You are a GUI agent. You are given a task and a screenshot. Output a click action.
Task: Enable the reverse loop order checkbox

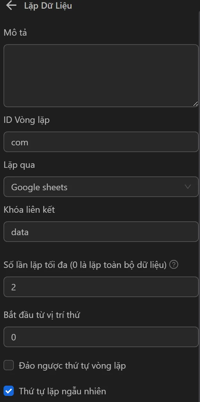pyautogui.click(x=9, y=365)
